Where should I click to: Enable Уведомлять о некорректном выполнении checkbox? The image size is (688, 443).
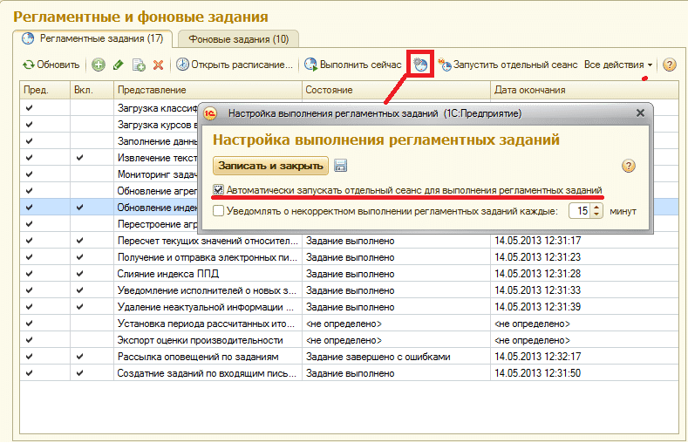tap(219, 211)
